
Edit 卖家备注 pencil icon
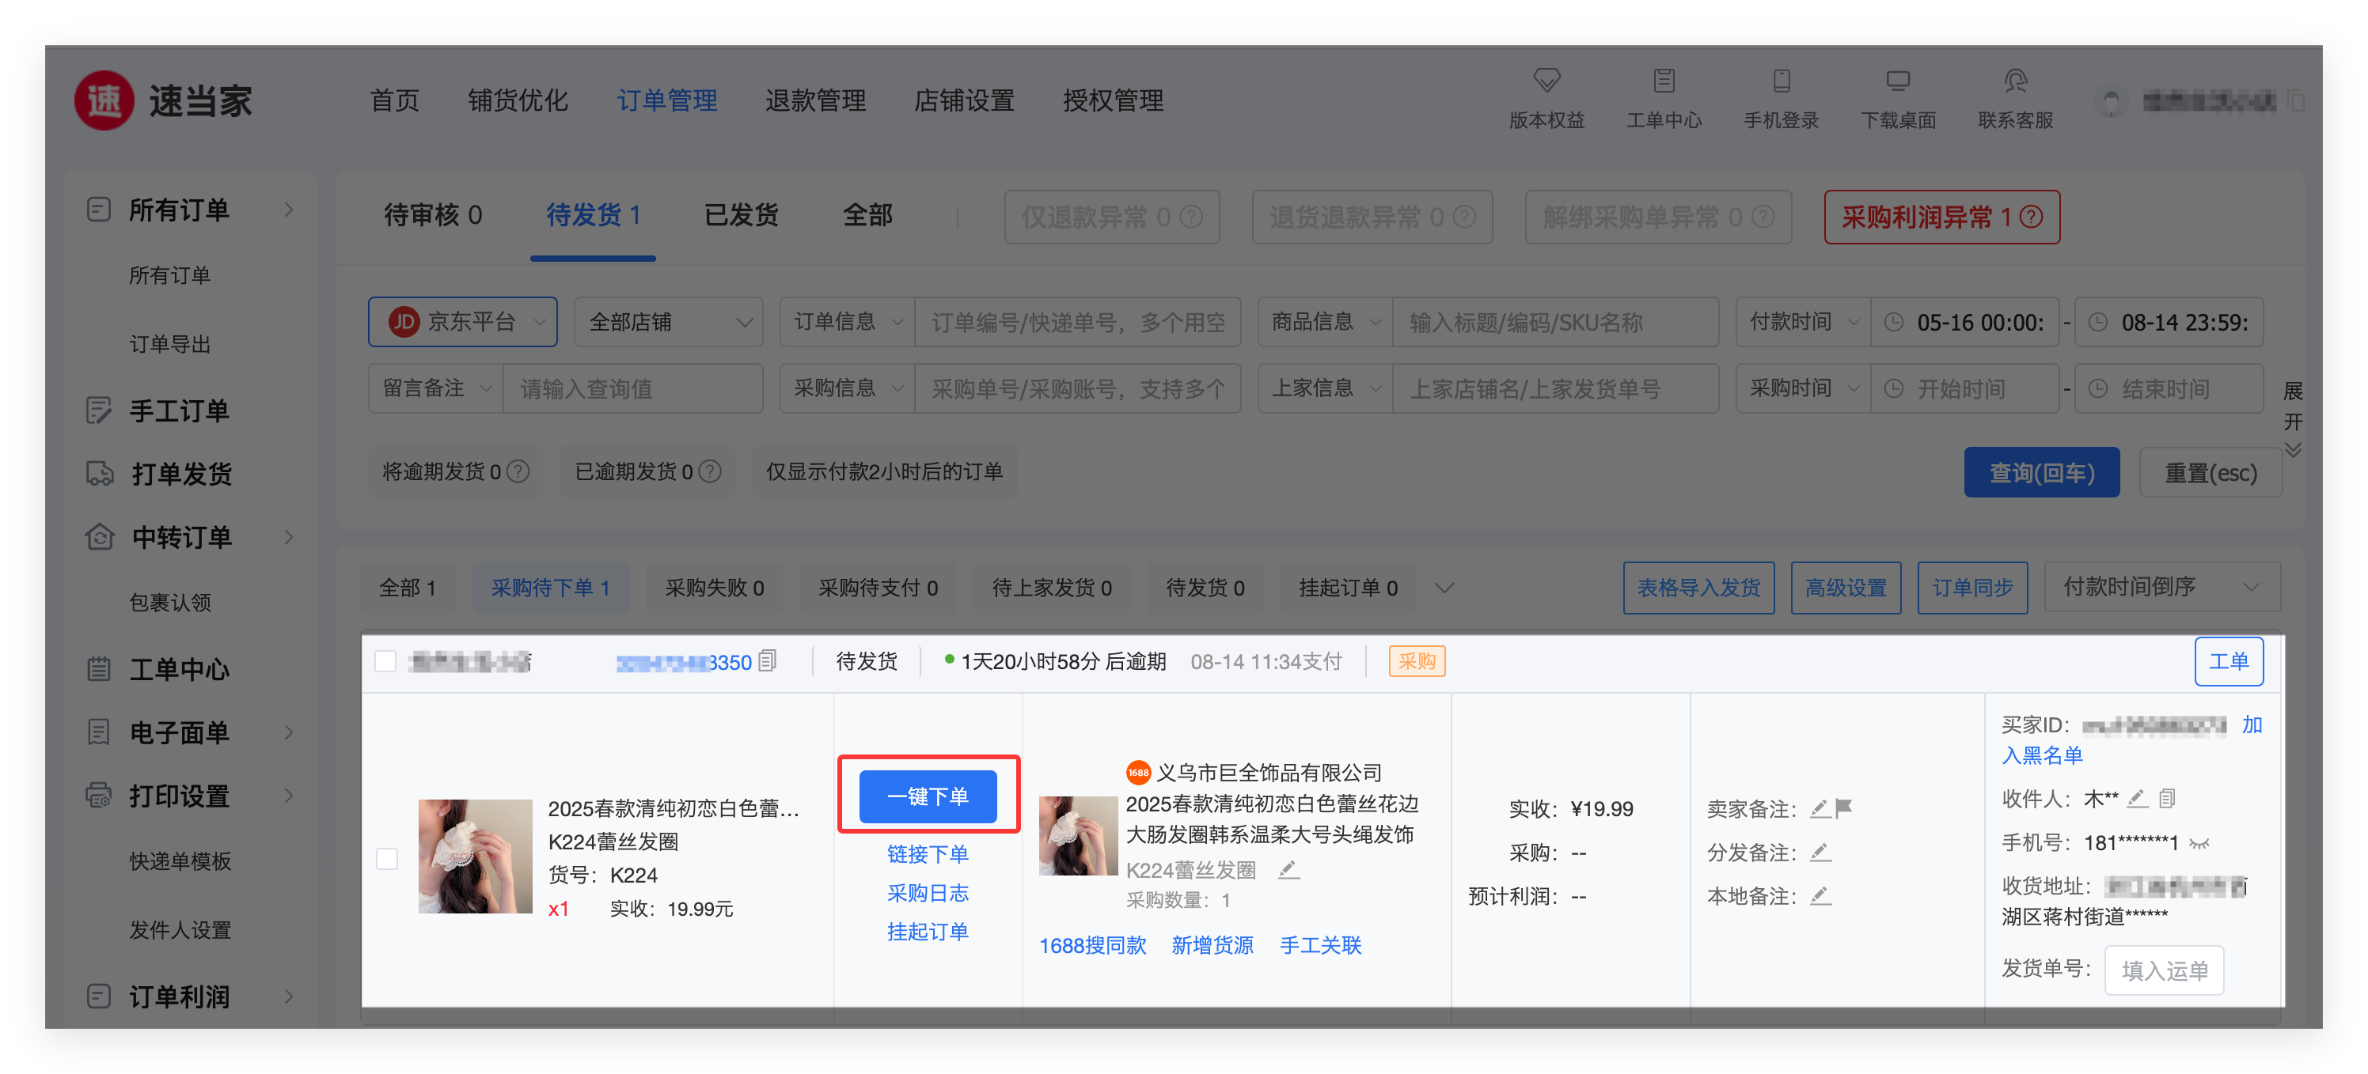[1820, 808]
